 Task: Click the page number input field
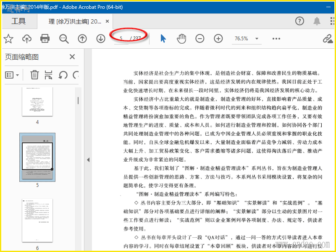click(x=121, y=39)
